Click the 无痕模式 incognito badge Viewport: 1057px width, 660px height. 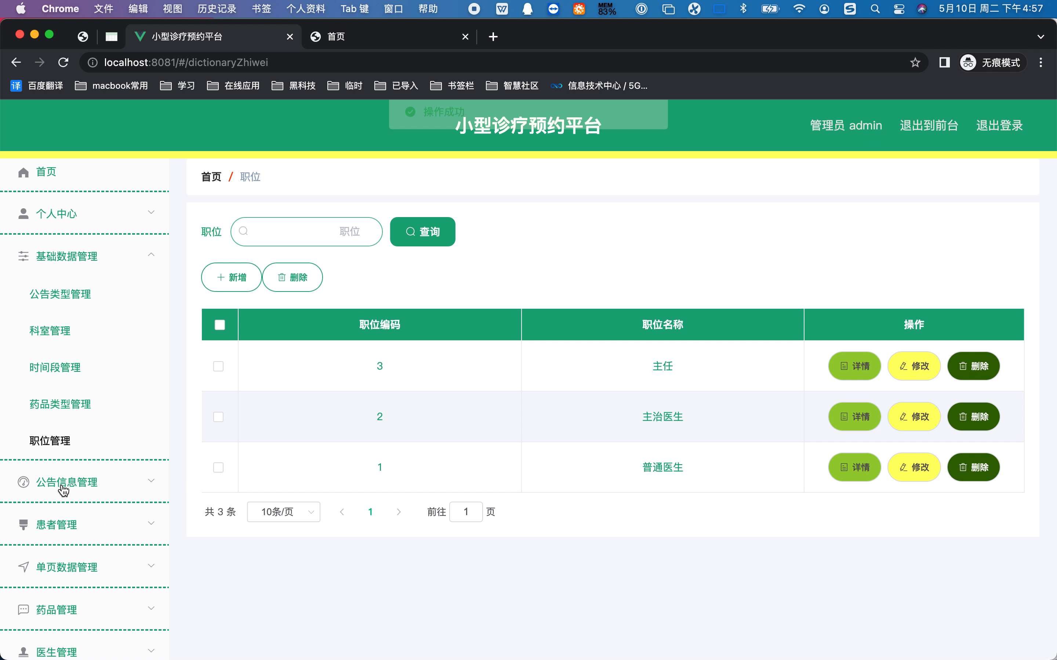pos(992,62)
